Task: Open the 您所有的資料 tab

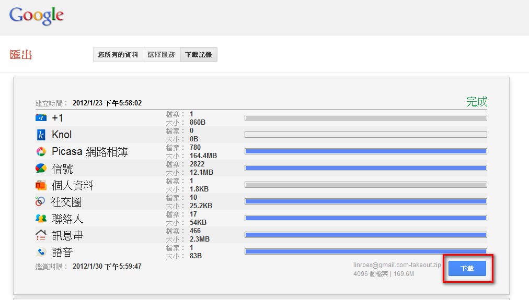Action: tap(118, 55)
